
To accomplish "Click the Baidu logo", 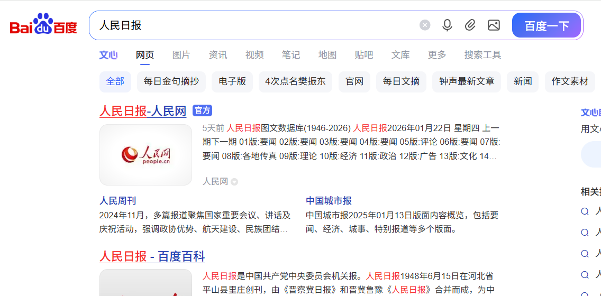I will [43, 25].
